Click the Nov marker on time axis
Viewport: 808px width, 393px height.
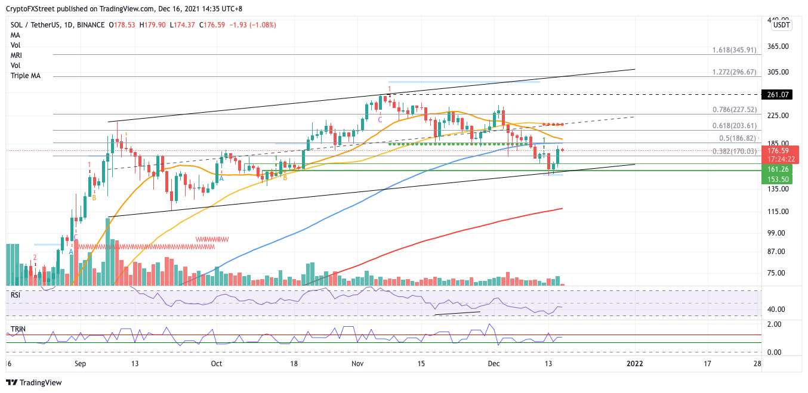coord(358,363)
